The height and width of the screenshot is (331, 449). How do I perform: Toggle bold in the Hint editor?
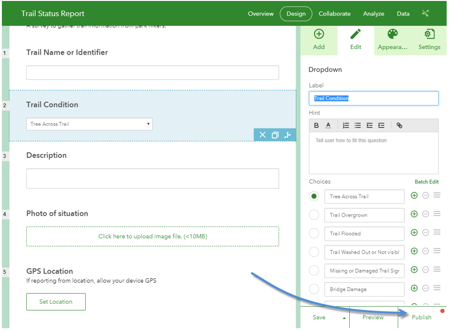pos(316,125)
